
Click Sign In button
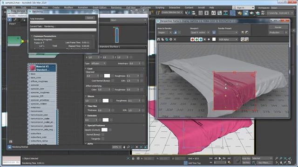243,7
